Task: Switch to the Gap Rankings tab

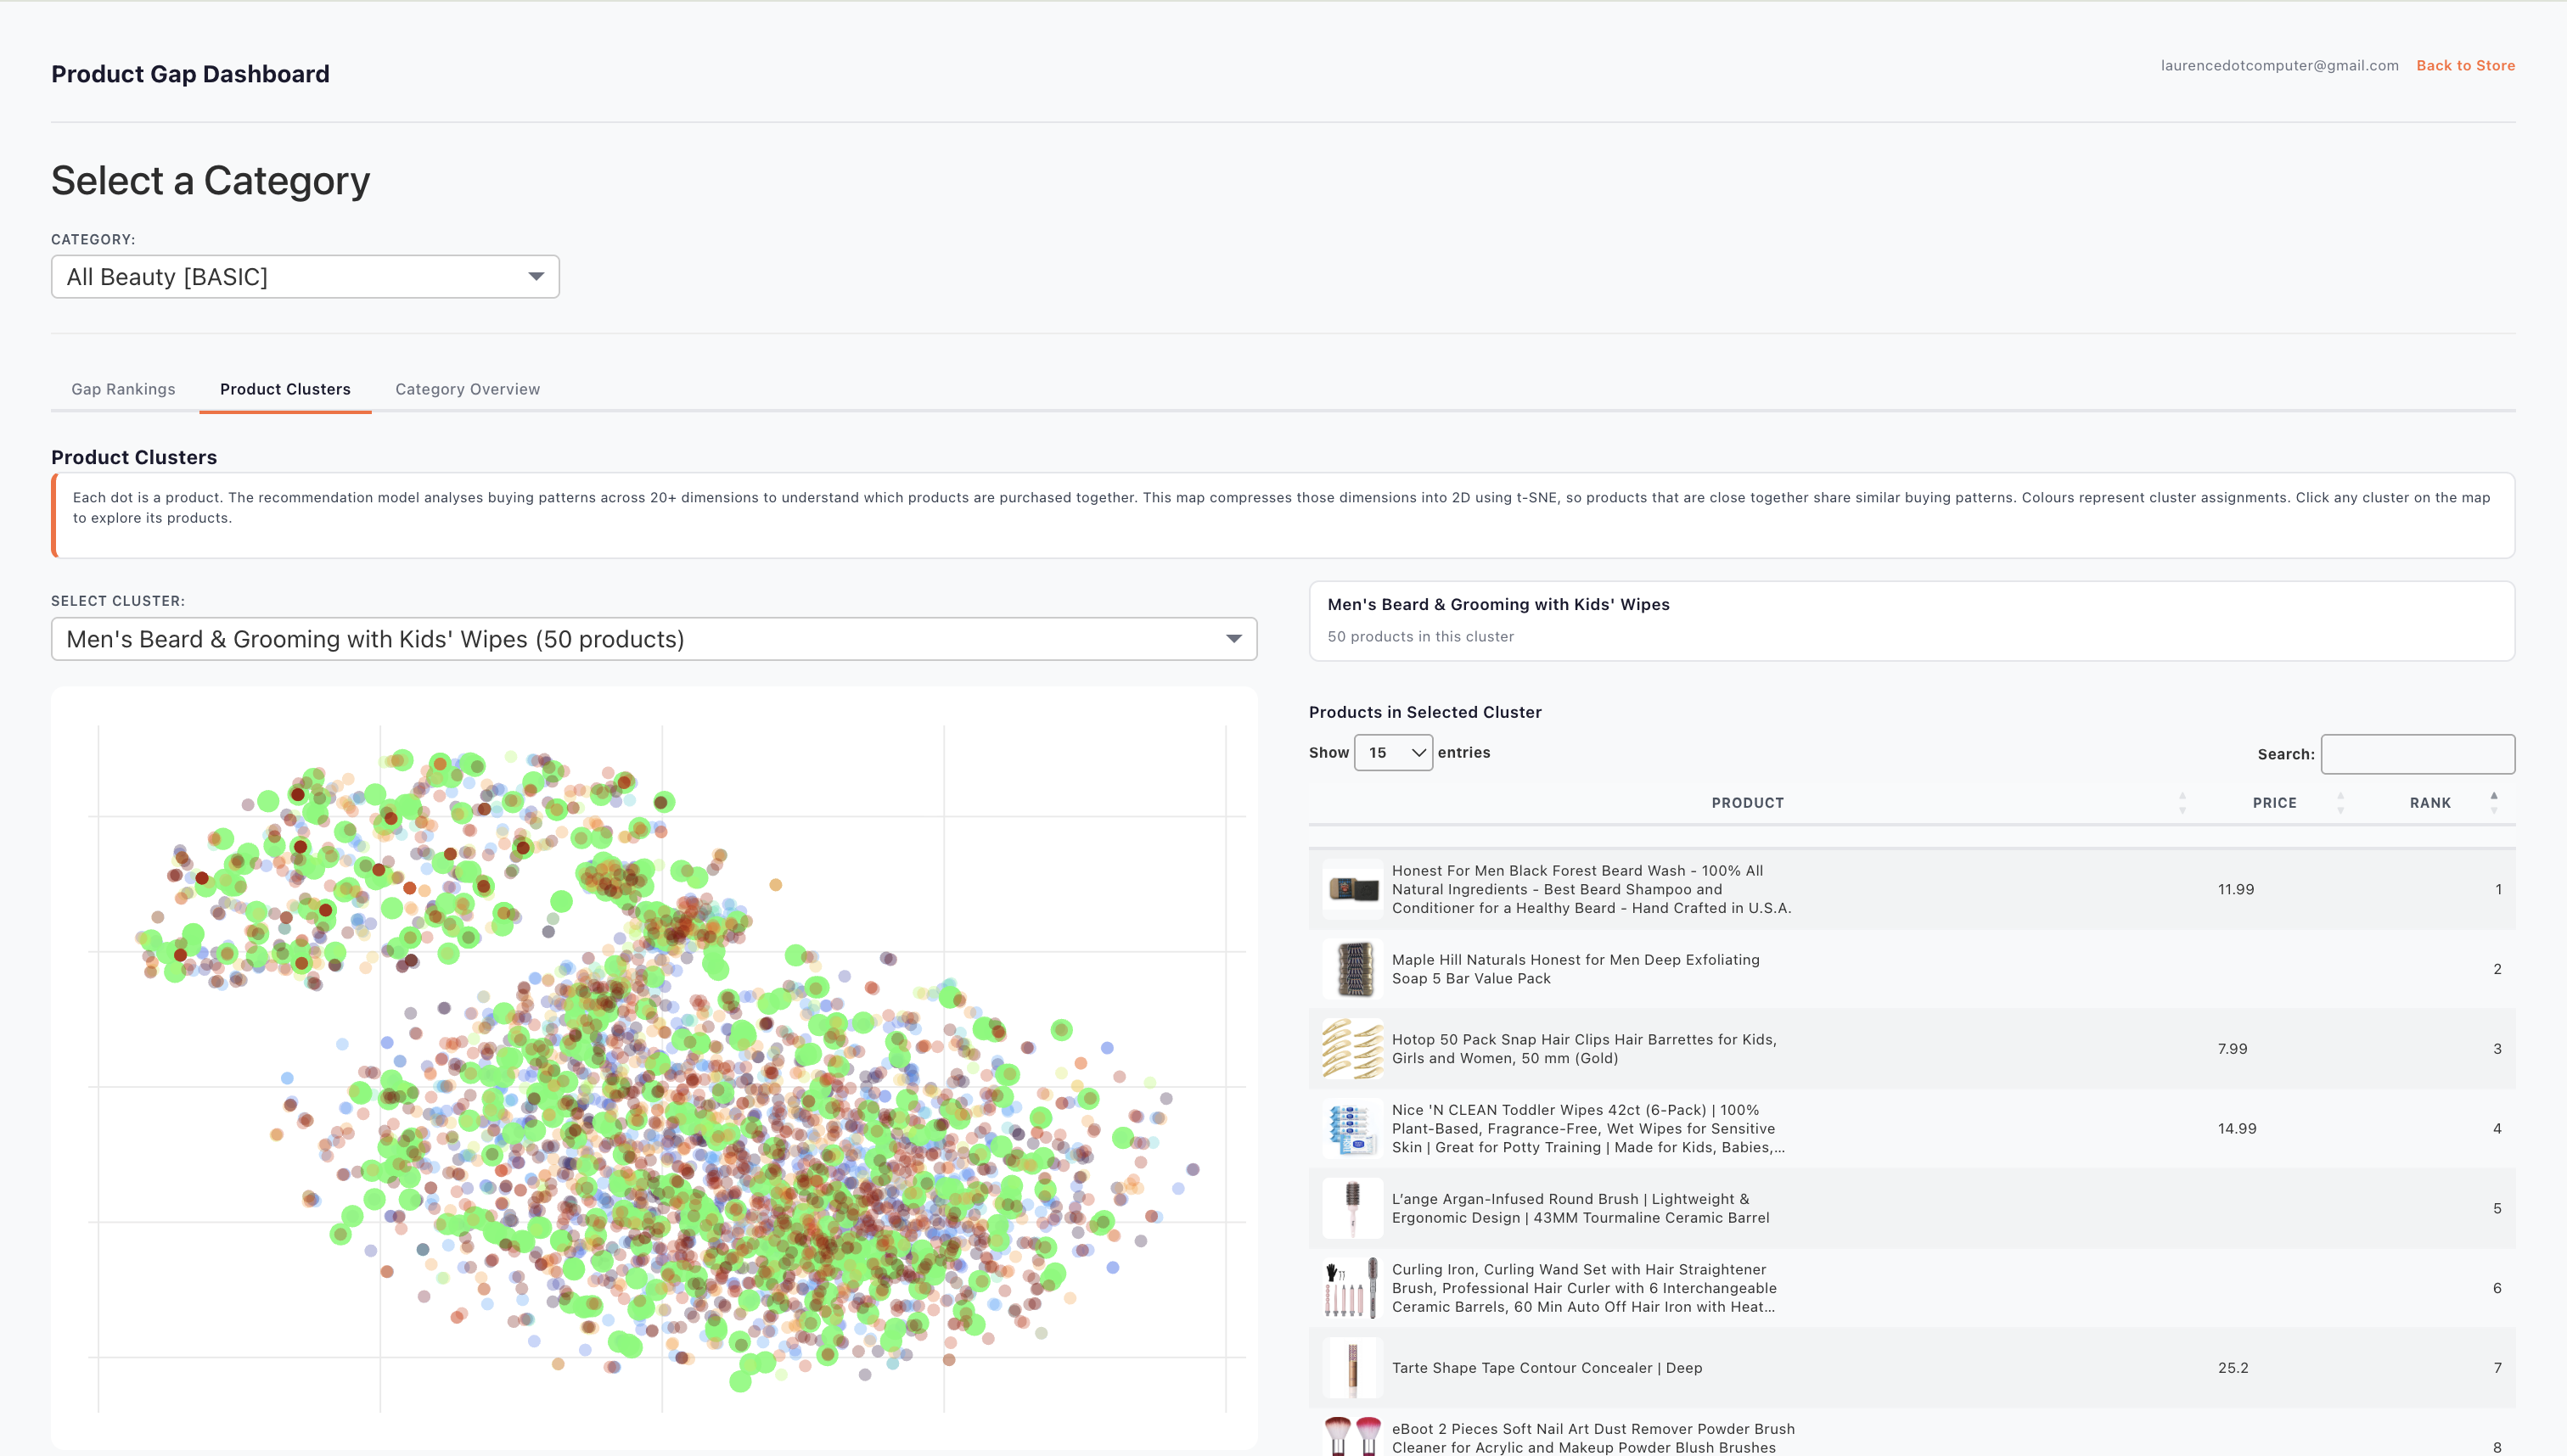Action: click(123, 389)
